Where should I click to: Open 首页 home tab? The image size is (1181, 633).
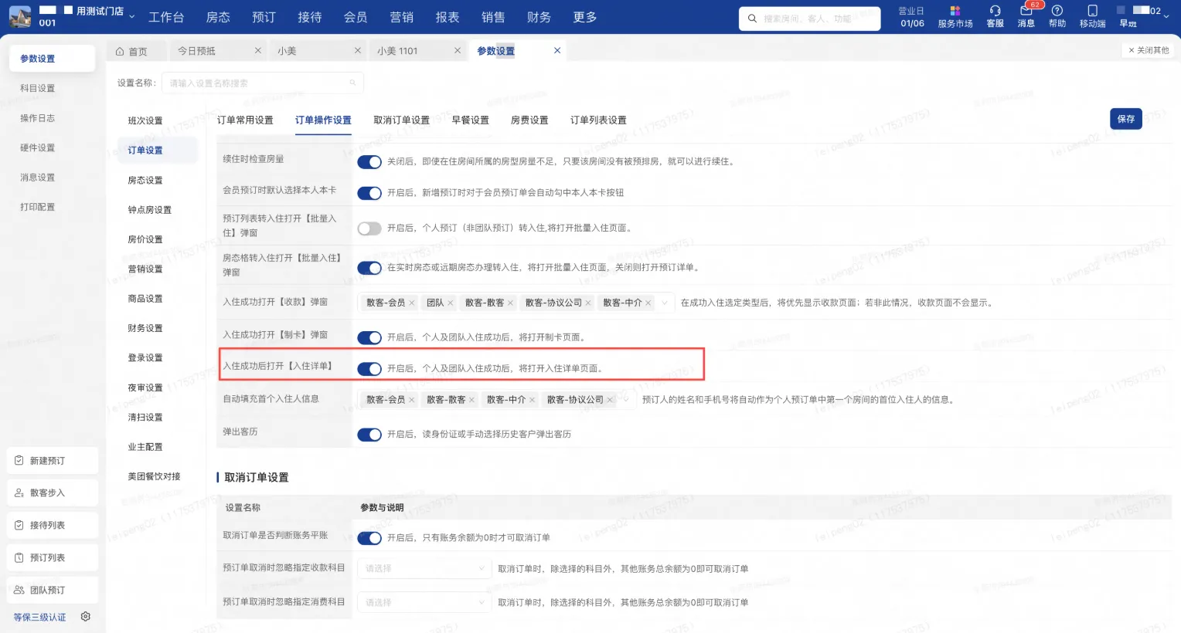[x=137, y=51]
